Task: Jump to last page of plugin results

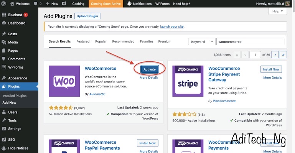Action: 283,55
